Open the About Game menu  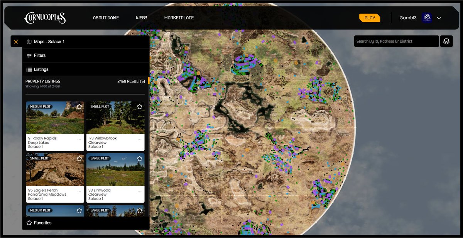pos(106,18)
